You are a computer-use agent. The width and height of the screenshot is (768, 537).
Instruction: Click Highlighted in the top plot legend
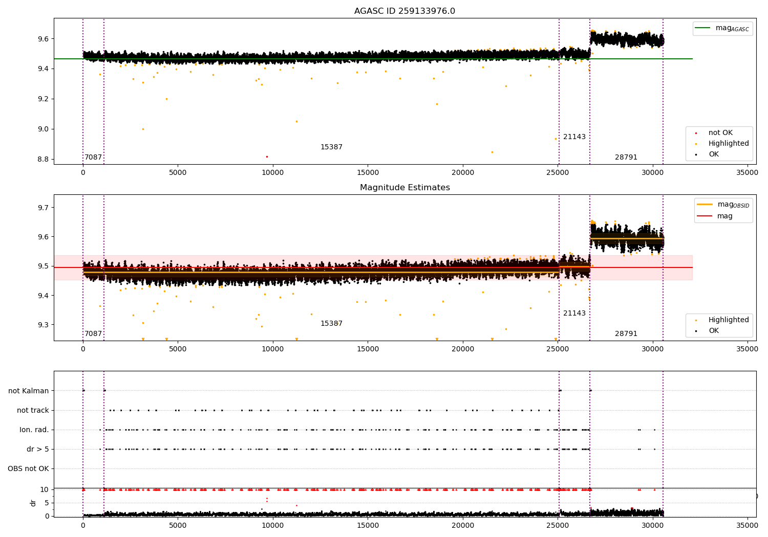pos(729,144)
